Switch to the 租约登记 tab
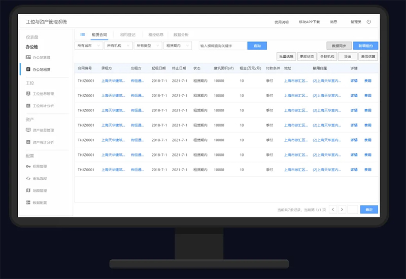The image size is (406, 279). coord(127,34)
